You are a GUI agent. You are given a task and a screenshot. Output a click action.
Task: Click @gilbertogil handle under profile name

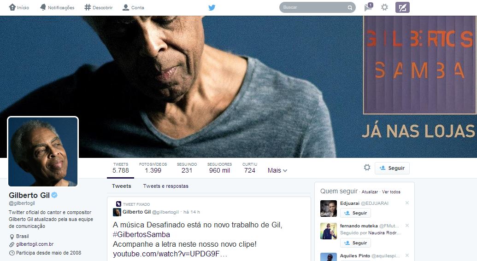[22, 203]
